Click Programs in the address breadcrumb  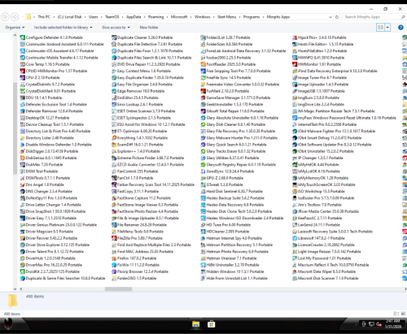(252, 17)
